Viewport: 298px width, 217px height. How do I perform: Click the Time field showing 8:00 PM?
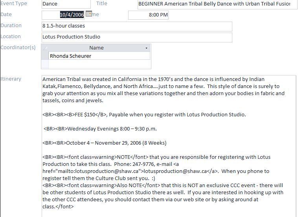[149, 15]
